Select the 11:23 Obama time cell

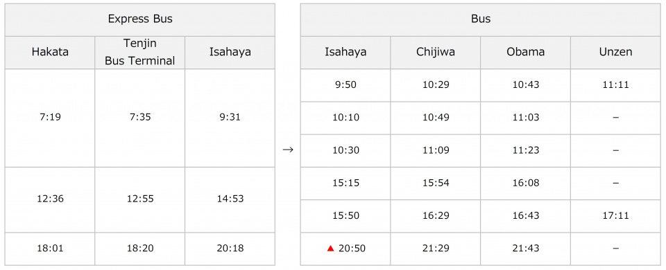(x=525, y=150)
